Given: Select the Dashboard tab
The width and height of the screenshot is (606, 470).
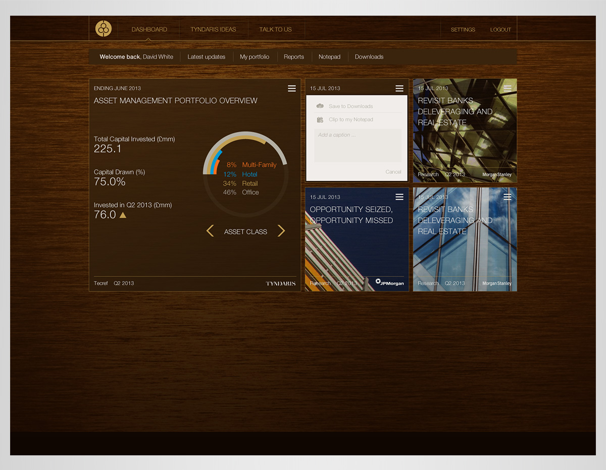Looking at the screenshot, I should [x=149, y=29].
